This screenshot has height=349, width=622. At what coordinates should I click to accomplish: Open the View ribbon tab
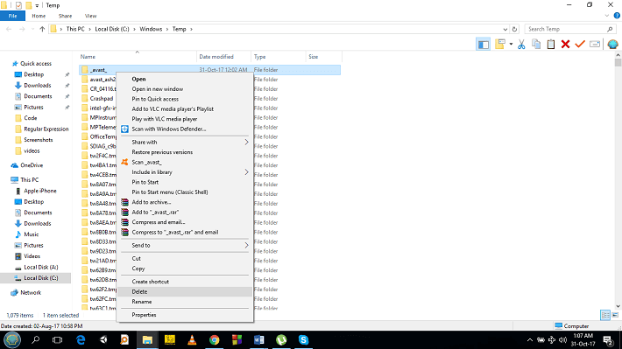tap(90, 16)
